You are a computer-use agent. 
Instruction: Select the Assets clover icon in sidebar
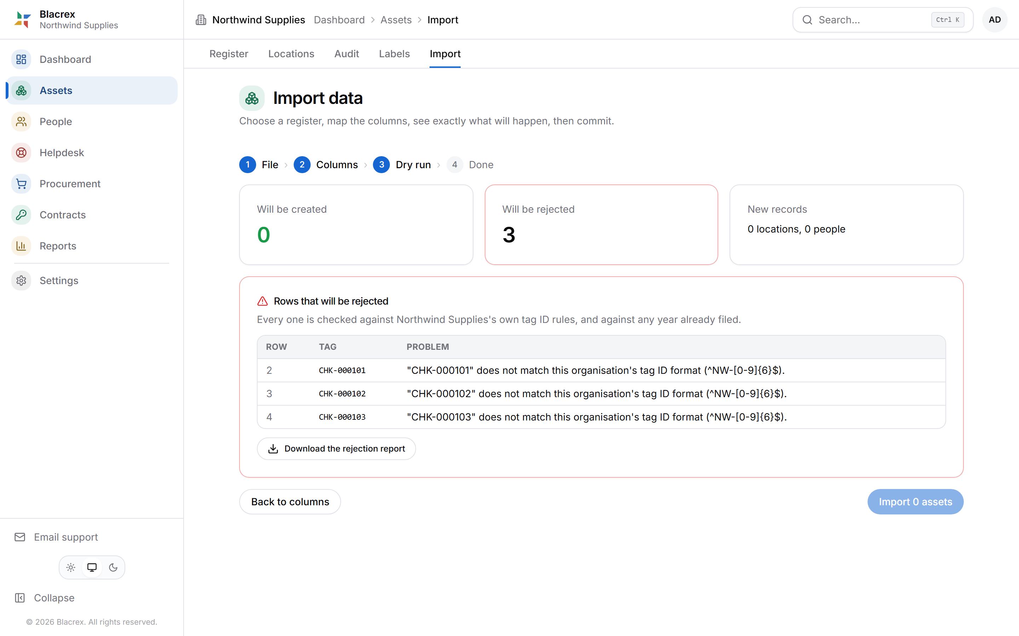[21, 90]
